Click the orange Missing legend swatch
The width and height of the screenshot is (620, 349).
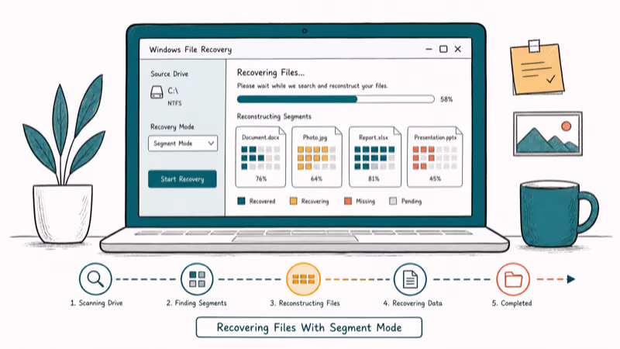(x=348, y=201)
